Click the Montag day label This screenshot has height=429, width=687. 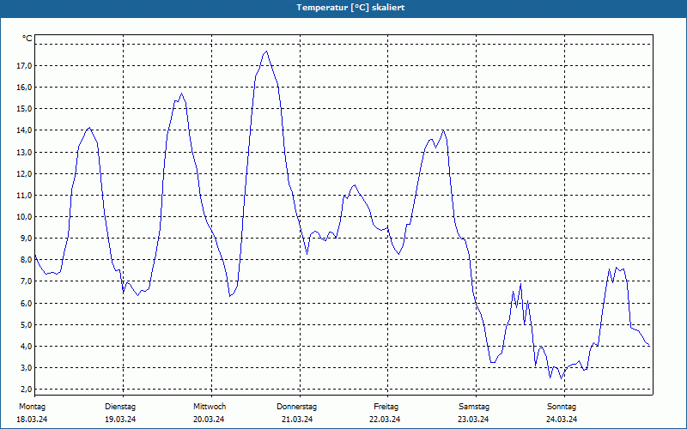(32, 407)
